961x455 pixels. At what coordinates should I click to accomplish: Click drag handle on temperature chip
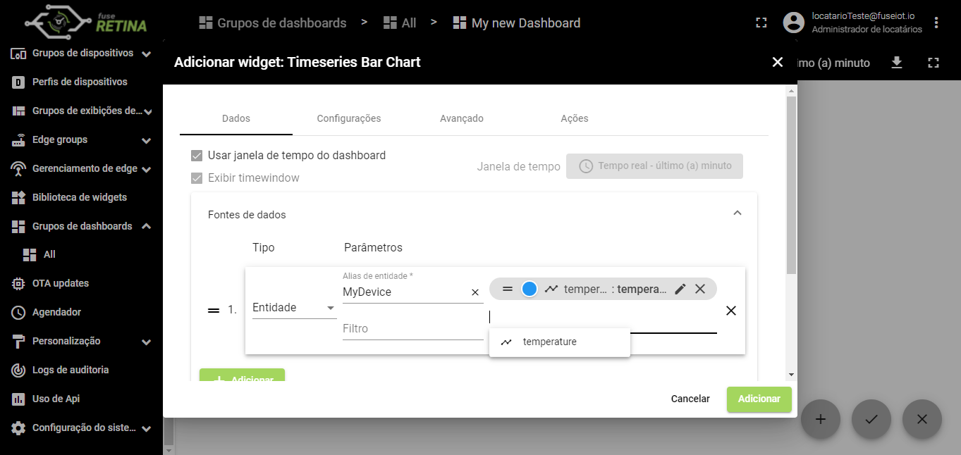[508, 289]
